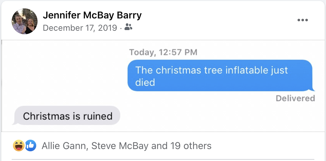The width and height of the screenshot is (326, 161).
Task: Click the "Delivered" status under the blue message
Action: 295,98
